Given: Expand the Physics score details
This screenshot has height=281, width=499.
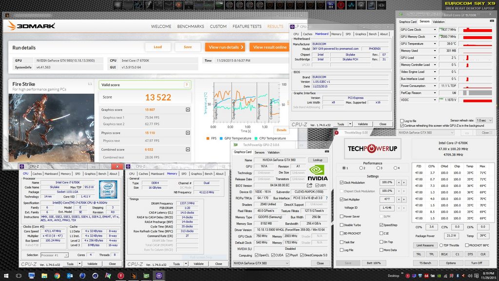Looking at the screenshot, I should [188, 133].
